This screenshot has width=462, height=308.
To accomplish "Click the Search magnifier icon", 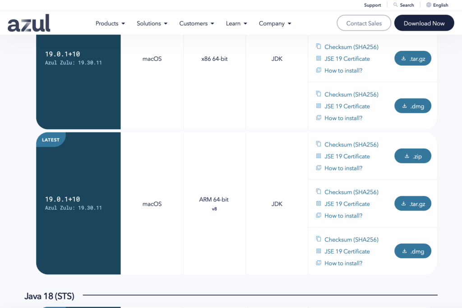I will [x=396, y=5].
